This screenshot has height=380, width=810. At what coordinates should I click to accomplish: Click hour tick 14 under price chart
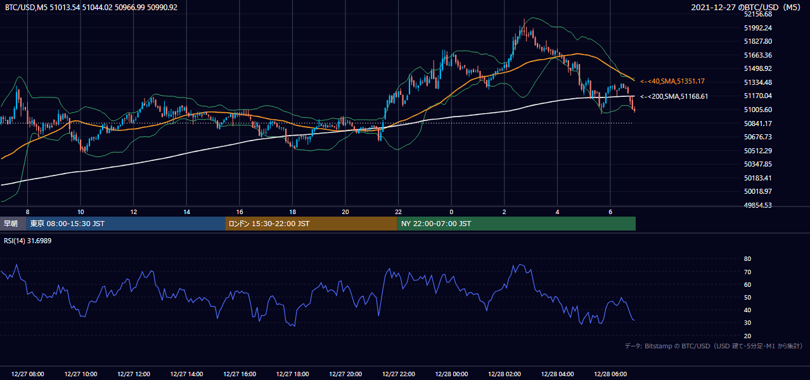coord(186,211)
